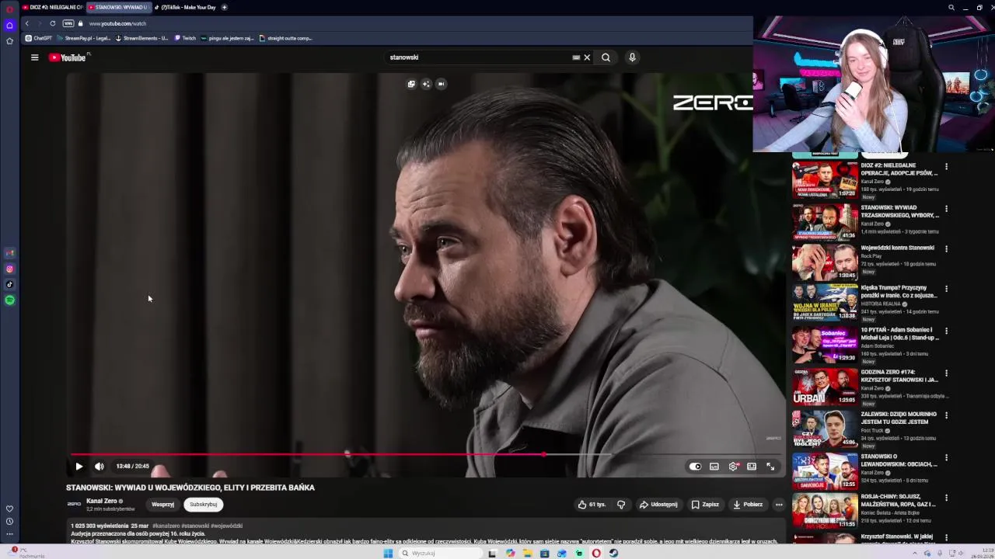995x559 pixels.
Task: Save the video with Zapisz
Action: click(x=705, y=505)
